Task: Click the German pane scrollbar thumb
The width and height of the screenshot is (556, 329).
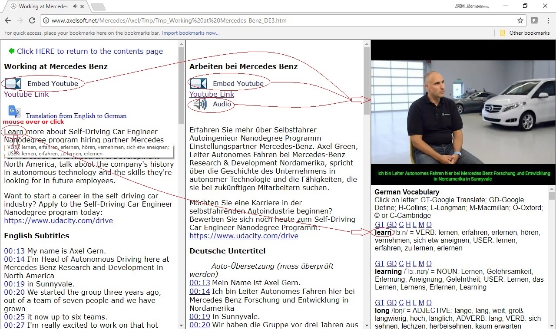Action: point(367,81)
